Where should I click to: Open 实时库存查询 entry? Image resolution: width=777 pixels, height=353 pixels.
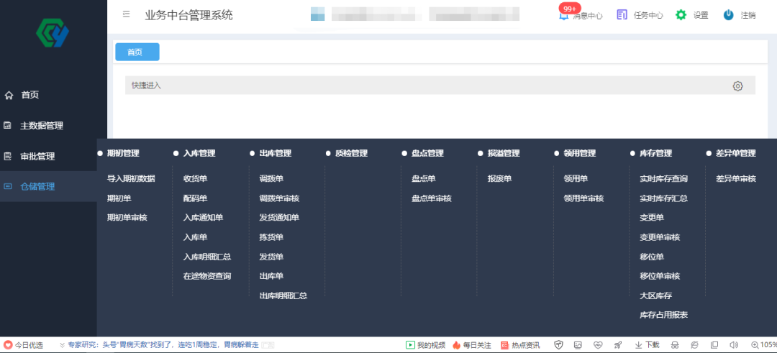click(664, 179)
